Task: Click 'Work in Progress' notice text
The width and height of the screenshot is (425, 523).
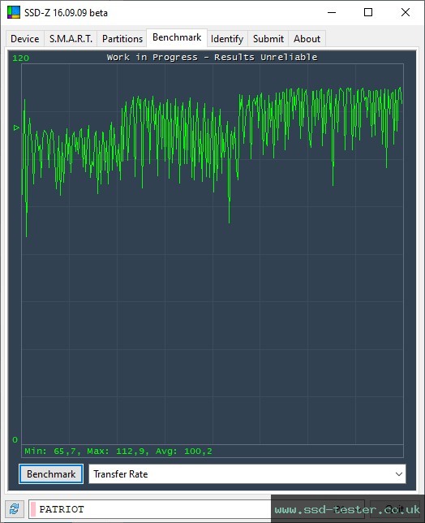Action: (x=212, y=57)
